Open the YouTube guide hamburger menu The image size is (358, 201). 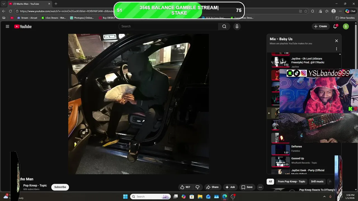(x=8, y=27)
